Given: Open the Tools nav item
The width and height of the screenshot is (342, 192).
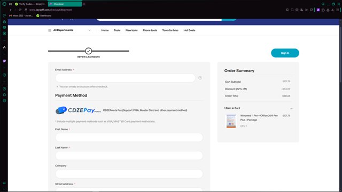Looking at the screenshot, I should (117, 30).
